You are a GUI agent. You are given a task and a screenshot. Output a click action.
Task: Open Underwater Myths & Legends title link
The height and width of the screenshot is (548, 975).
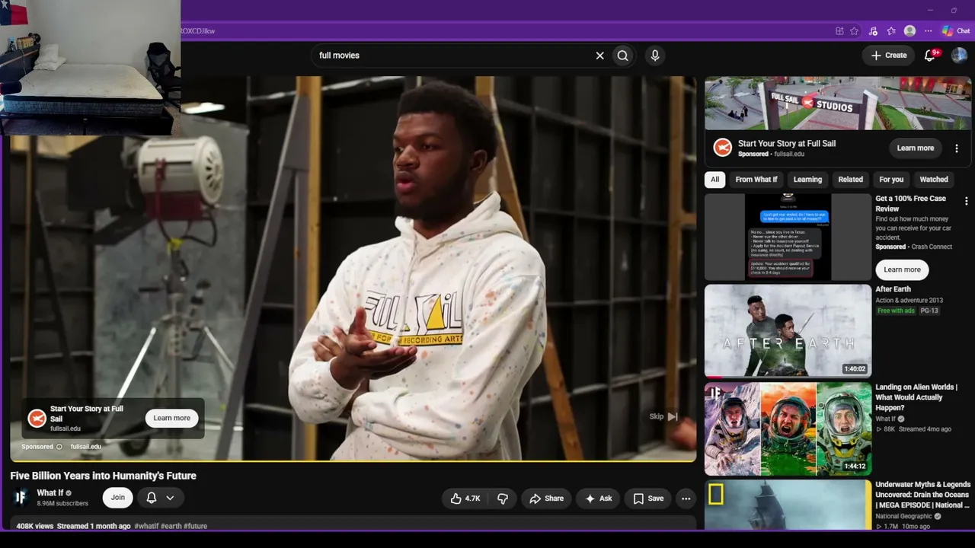pyautogui.click(x=923, y=495)
